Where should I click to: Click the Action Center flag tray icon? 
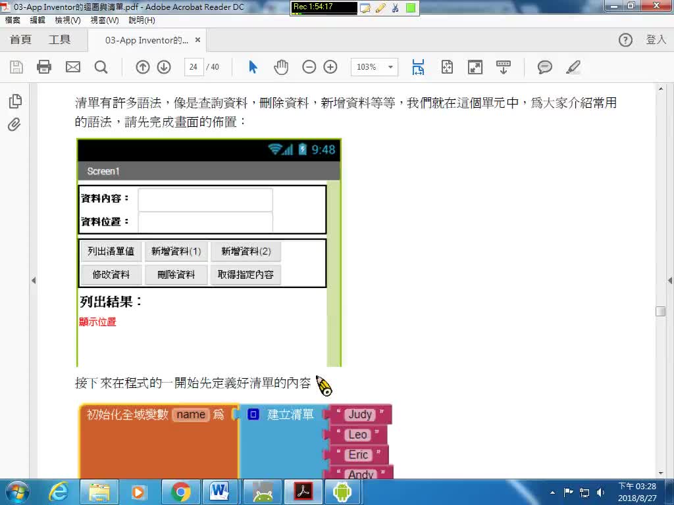[568, 492]
